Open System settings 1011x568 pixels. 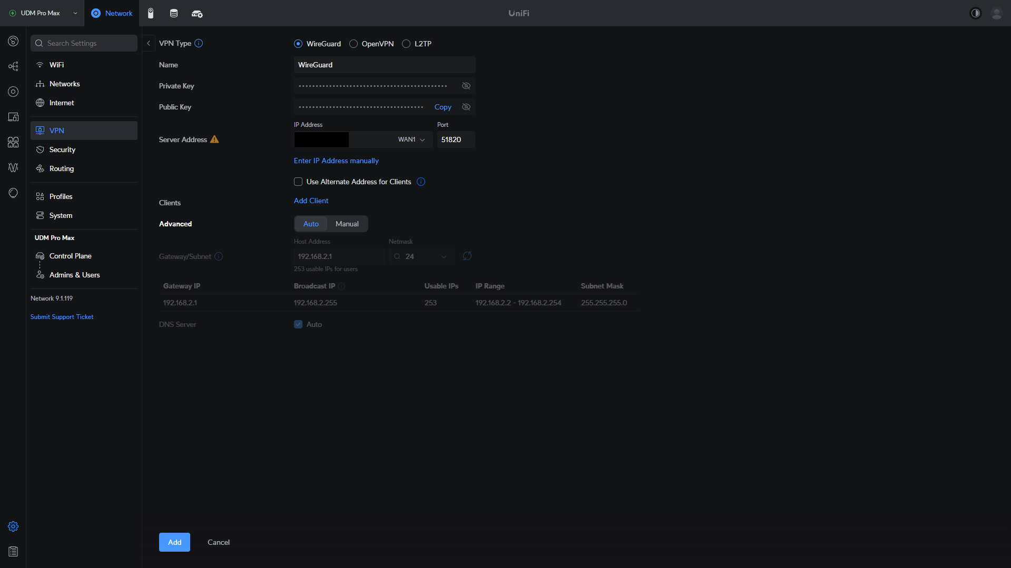(x=84, y=215)
